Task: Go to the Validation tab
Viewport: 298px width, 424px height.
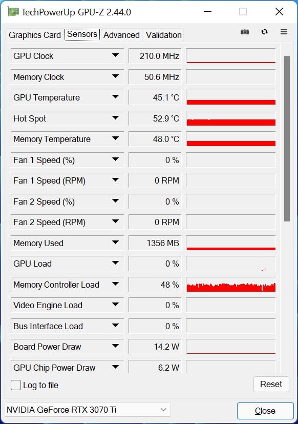Action: (164, 35)
